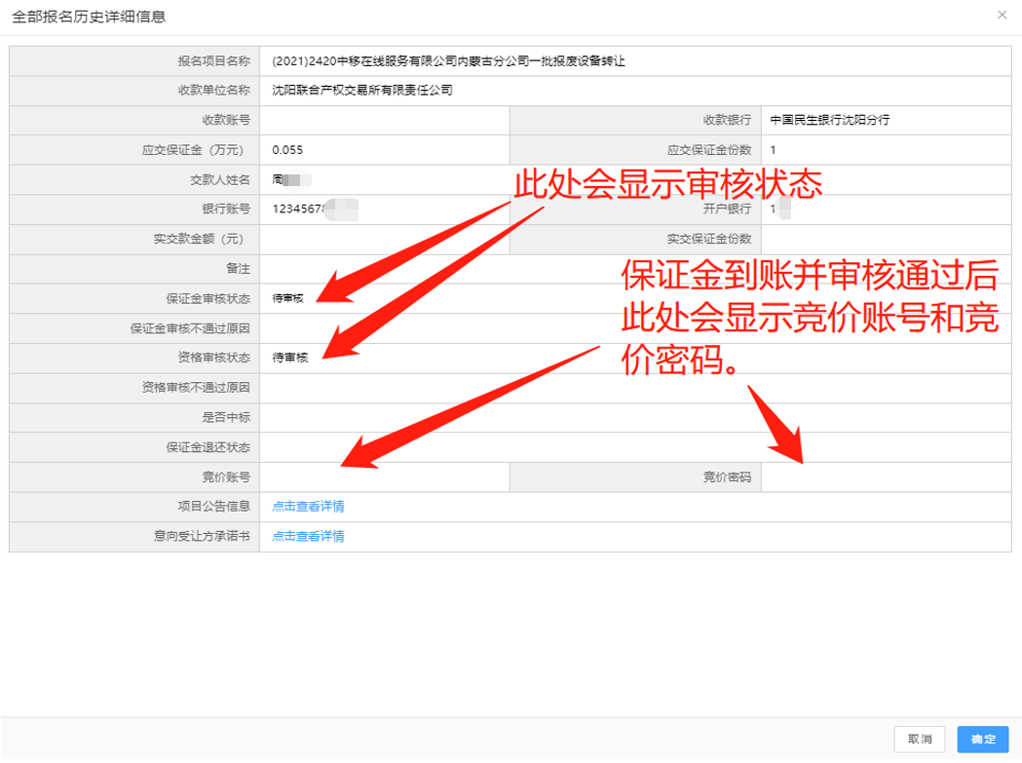Screen dimensions: 1022x763
Task: Click the 取消 cancel button
Action: tap(920, 740)
